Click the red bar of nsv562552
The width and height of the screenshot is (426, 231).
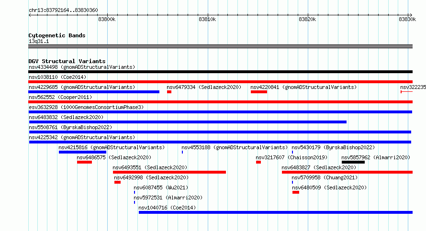click(220, 102)
